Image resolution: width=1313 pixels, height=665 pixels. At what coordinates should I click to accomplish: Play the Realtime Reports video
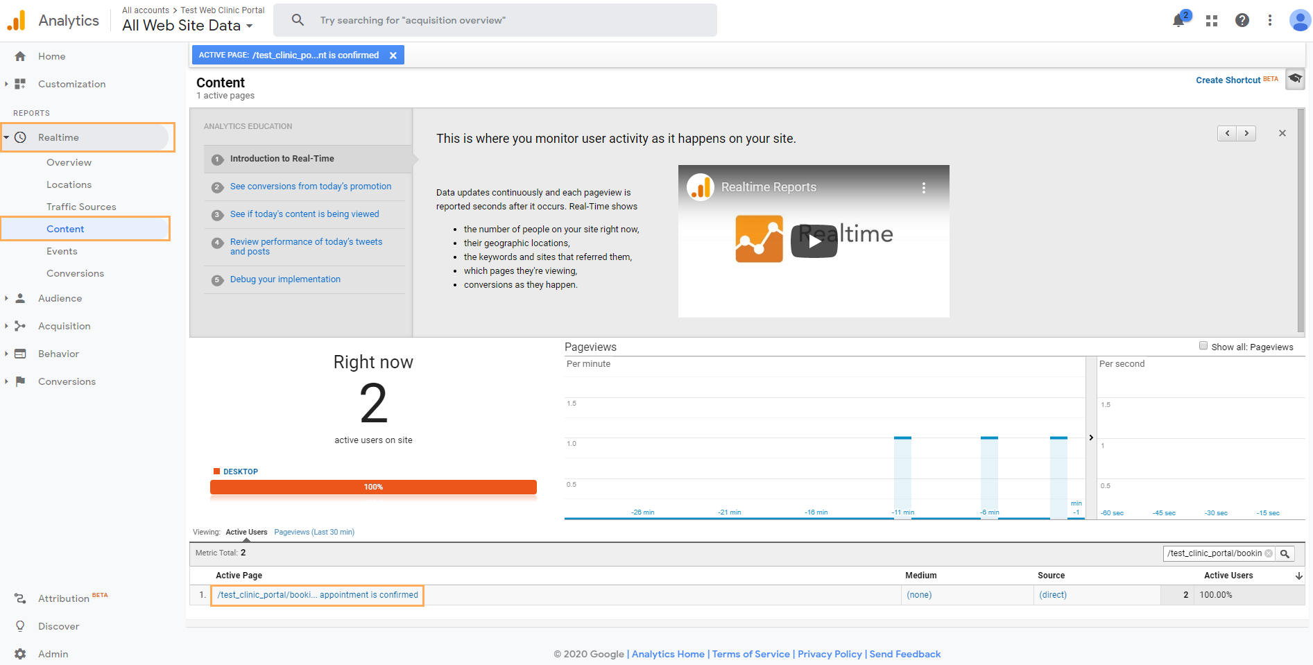click(814, 241)
